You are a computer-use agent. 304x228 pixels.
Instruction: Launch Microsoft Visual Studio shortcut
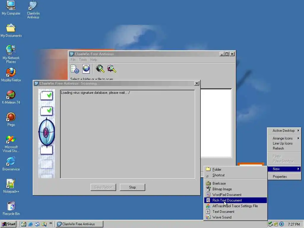tap(11, 144)
